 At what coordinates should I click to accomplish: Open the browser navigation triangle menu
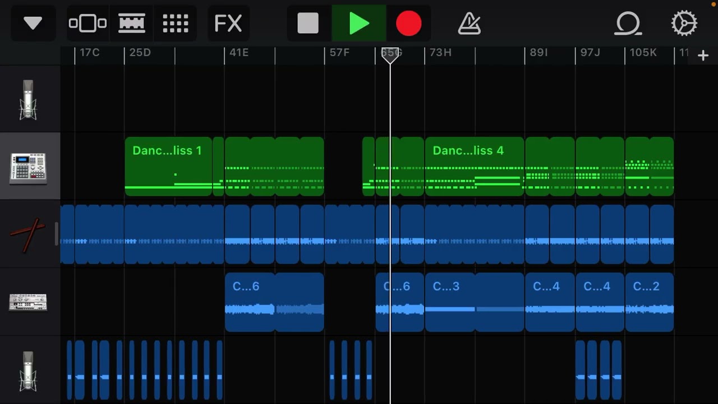[x=33, y=24]
